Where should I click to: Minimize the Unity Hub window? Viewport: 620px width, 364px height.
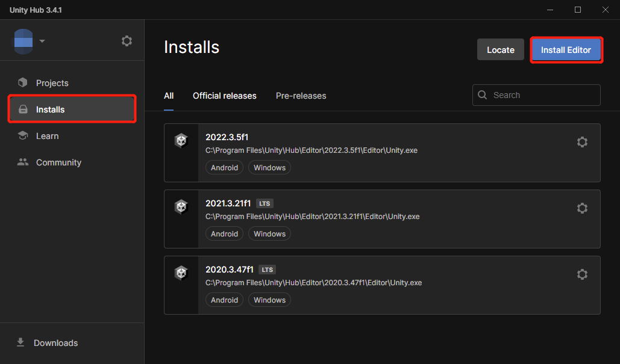click(550, 10)
